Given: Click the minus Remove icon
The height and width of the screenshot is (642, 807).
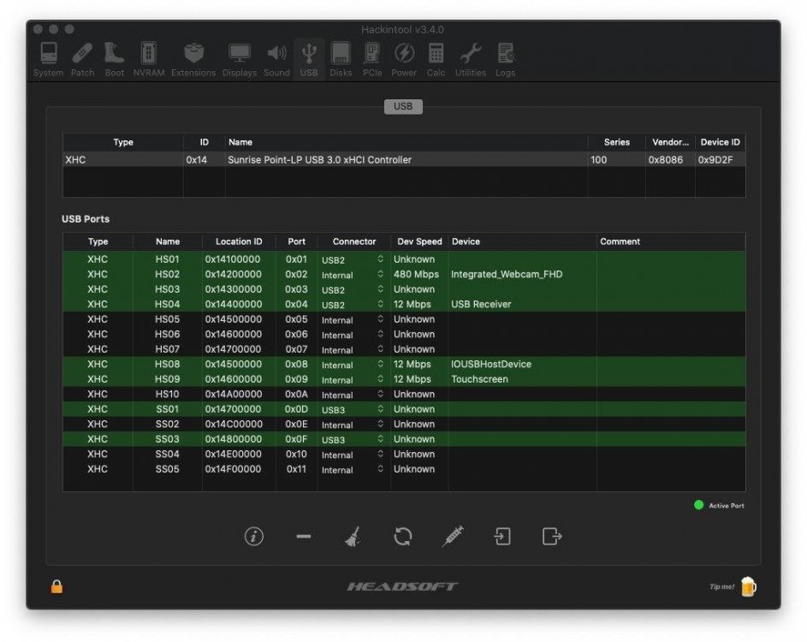Looking at the screenshot, I should pyautogui.click(x=304, y=537).
